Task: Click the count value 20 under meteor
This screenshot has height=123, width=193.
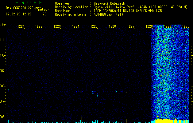Action: 44,14
